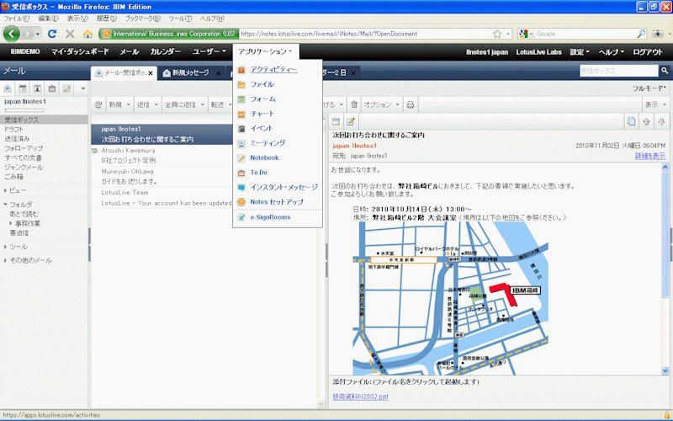673x421 pixels.
Task: Click the mail icon in sidebar toolbar
Action: [8, 88]
